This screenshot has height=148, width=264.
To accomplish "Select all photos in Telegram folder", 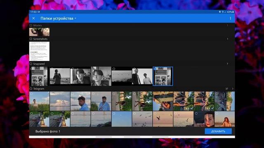I will tap(31, 89).
